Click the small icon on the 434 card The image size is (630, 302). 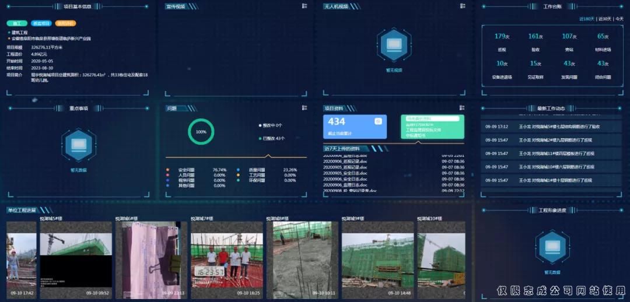377,121
